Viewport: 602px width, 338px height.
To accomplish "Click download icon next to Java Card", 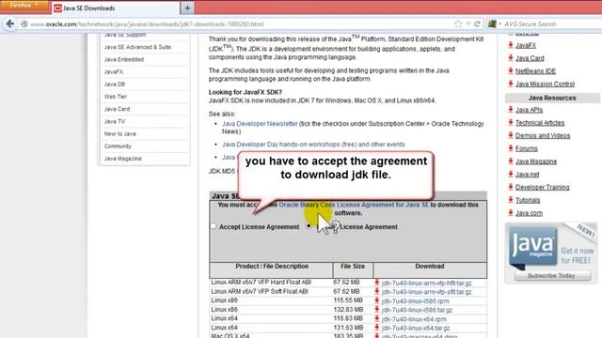I will click(511, 58).
